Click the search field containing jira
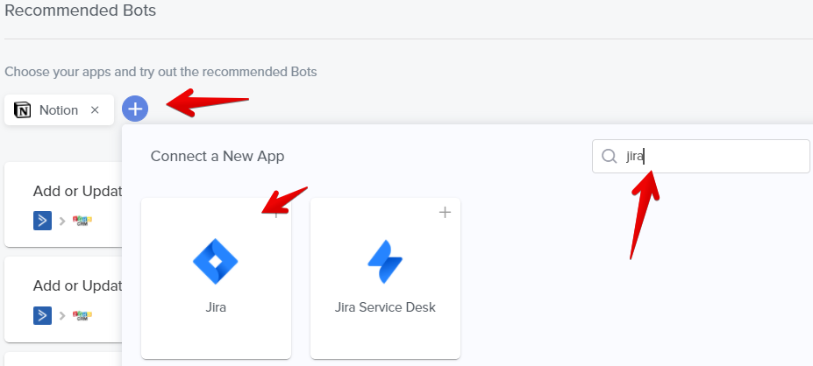 [x=701, y=156]
